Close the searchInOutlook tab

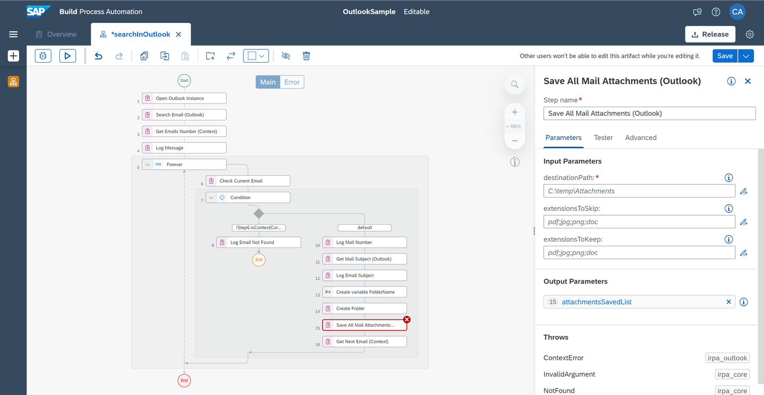(178, 35)
